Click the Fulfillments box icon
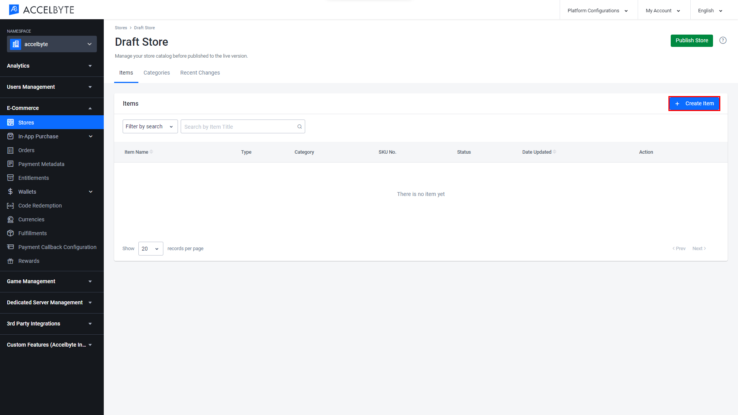 (10, 233)
